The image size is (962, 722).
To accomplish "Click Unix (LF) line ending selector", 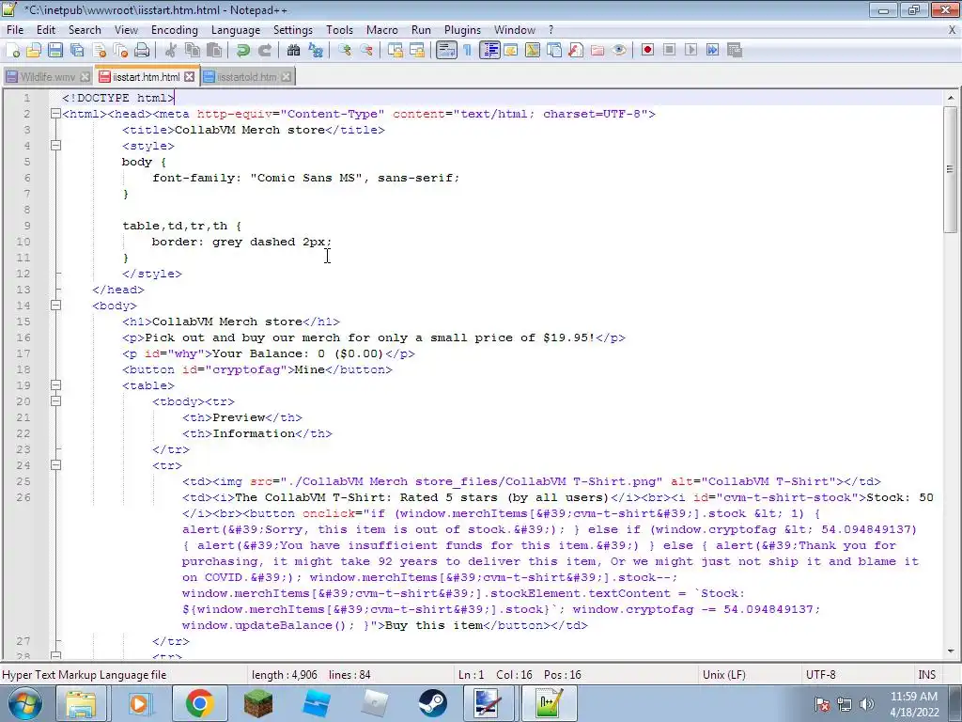I will pos(724,675).
